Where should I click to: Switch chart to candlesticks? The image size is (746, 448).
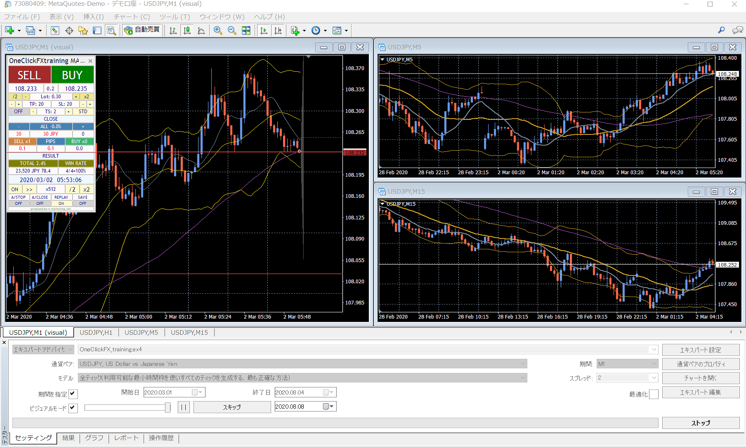pos(187,30)
